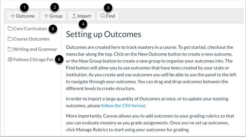Open Find to search existing outcomes
246x137 pixels.
[x=108, y=16]
